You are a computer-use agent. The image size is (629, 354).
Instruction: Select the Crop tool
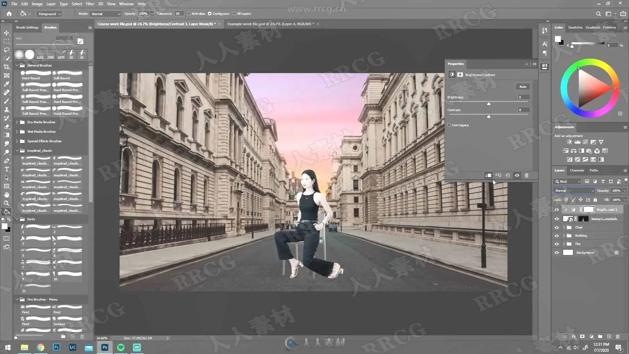6,67
